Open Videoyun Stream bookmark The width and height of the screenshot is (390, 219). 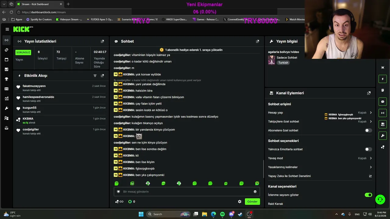pyautogui.click(x=69, y=19)
